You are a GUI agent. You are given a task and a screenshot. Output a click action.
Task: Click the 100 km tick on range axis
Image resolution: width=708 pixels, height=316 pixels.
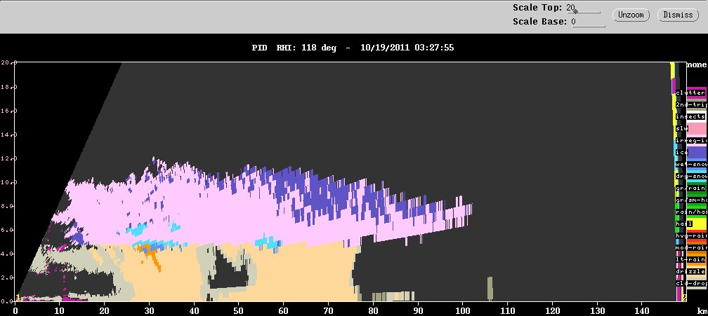tap(461, 311)
